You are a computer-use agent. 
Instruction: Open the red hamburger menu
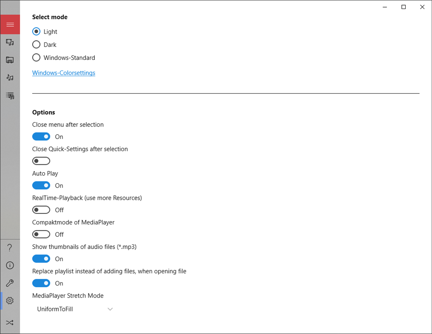10,25
